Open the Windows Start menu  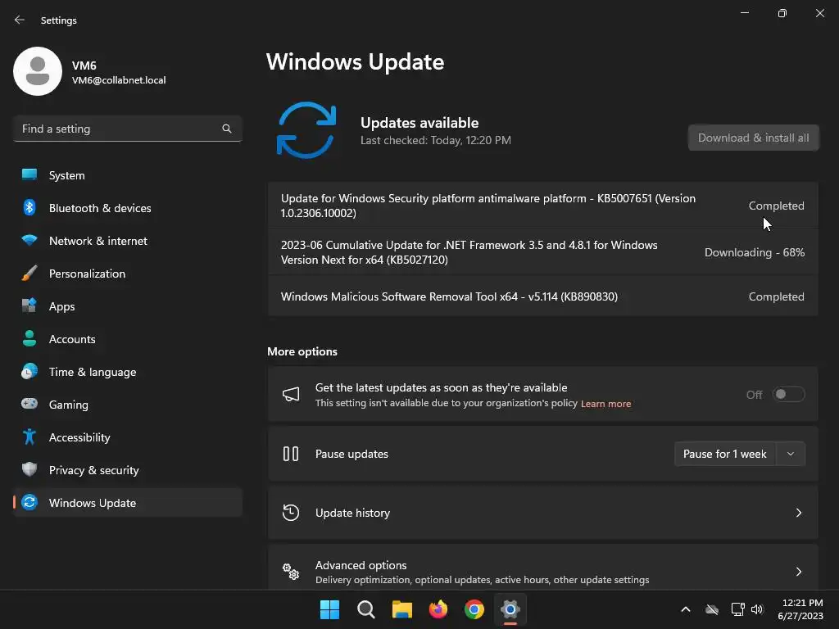click(x=329, y=609)
